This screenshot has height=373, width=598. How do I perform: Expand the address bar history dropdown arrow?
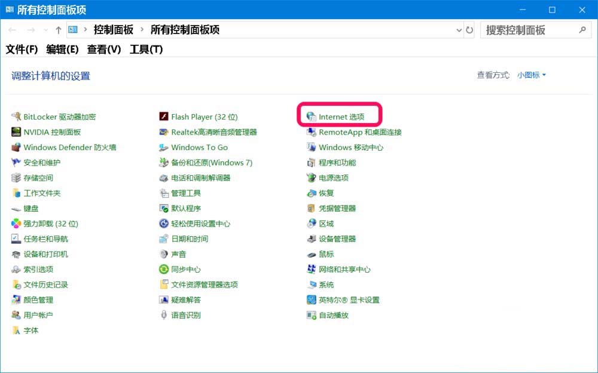pos(459,30)
